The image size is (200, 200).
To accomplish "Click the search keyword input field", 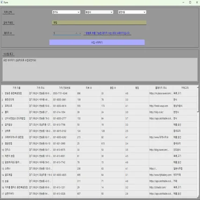I will (x=99, y=22).
